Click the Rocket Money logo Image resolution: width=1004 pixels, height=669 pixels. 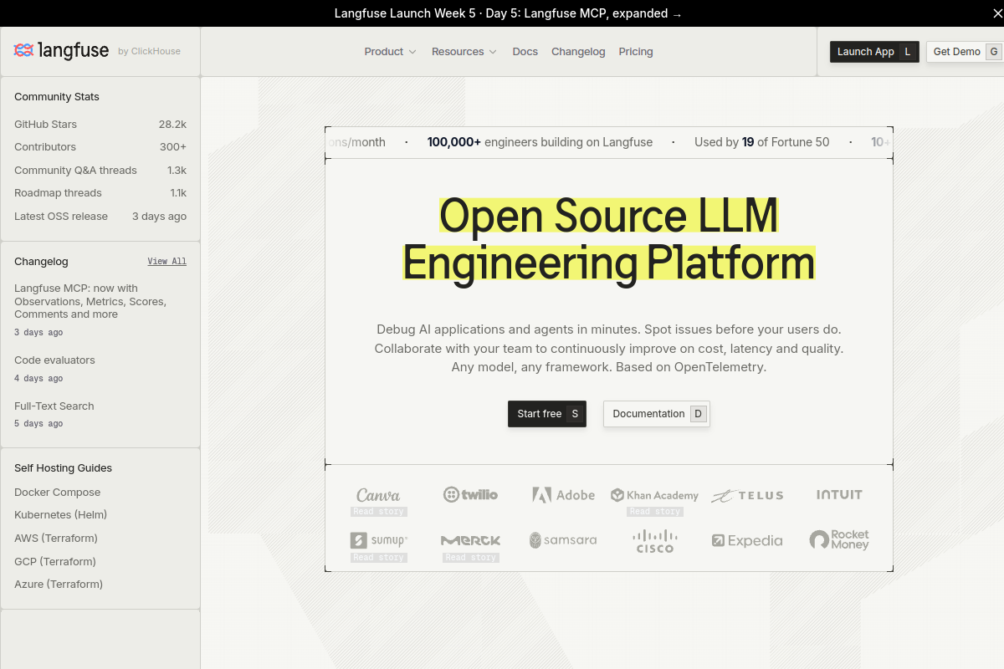[839, 540]
